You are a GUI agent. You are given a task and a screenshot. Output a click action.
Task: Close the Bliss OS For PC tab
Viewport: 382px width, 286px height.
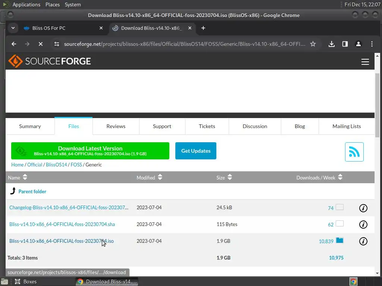coord(101,28)
